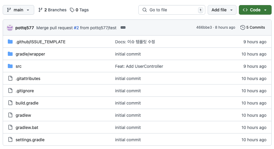274x149 pixels.
Task: Click the pottq577 user avatar
Action: coord(10,27)
